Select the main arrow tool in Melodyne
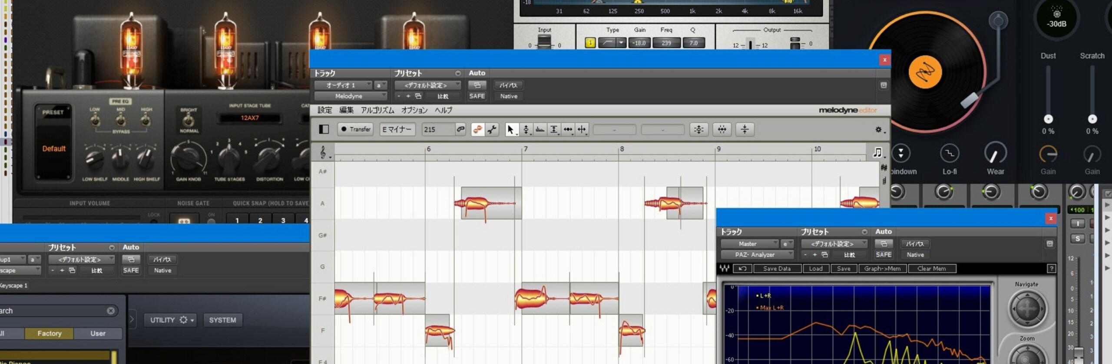1112x364 pixels. pyautogui.click(x=511, y=130)
